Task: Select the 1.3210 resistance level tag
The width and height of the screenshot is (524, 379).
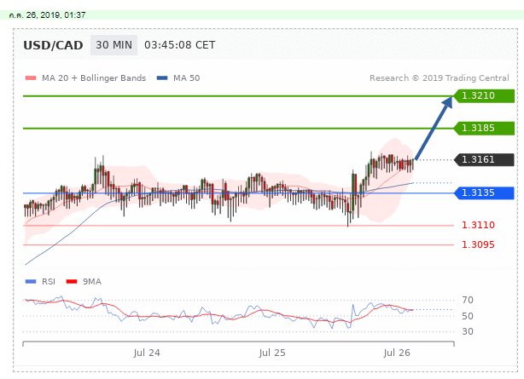Action: 484,95
